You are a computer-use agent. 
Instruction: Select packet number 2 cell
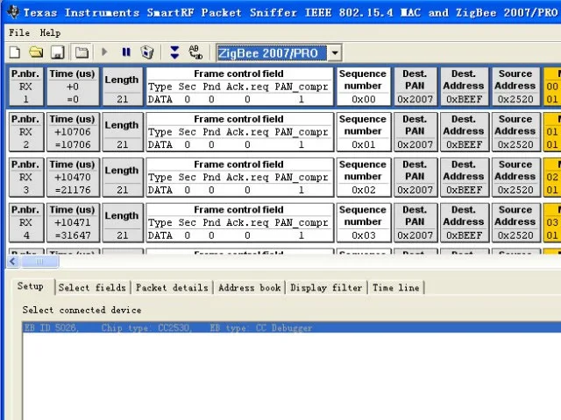26,132
